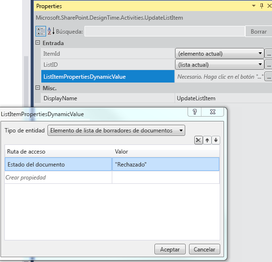Select the ListItemPropertiesDynamicValue property row
Image resolution: width=272 pixels, height=262 pixels.
point(108,76)
